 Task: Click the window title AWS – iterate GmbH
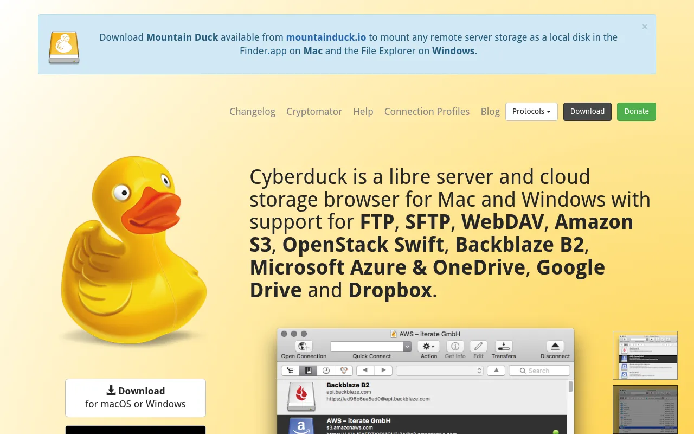coord(429,334)
